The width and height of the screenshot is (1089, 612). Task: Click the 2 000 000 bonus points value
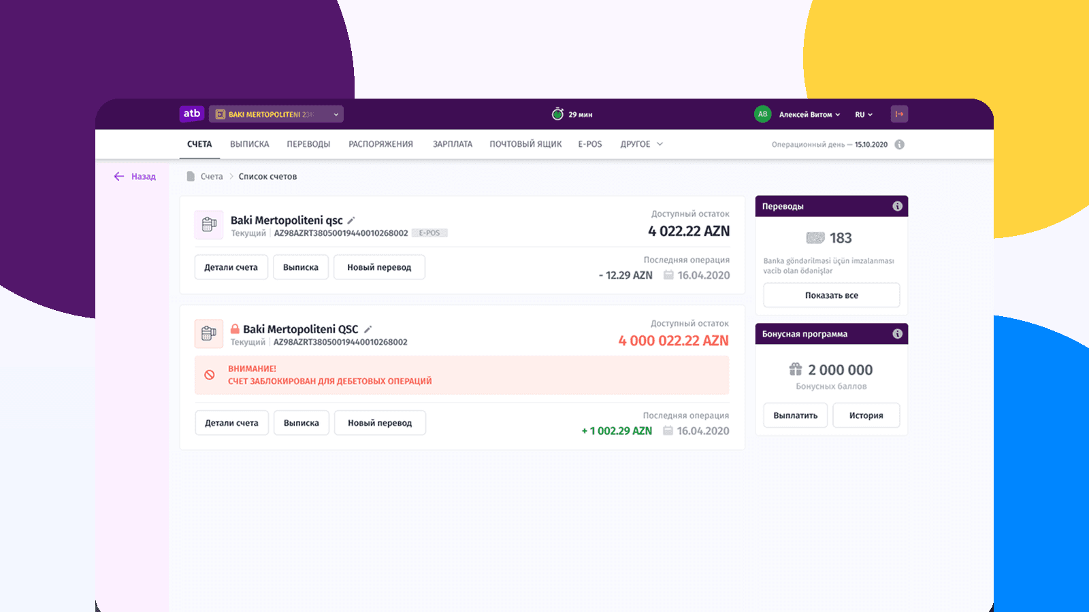pyautogui.click(x=841, y=370)
